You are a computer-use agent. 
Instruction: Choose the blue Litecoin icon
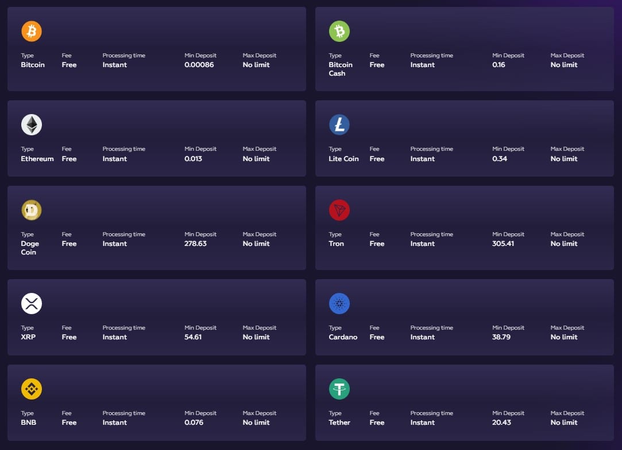tap(339, 124)
